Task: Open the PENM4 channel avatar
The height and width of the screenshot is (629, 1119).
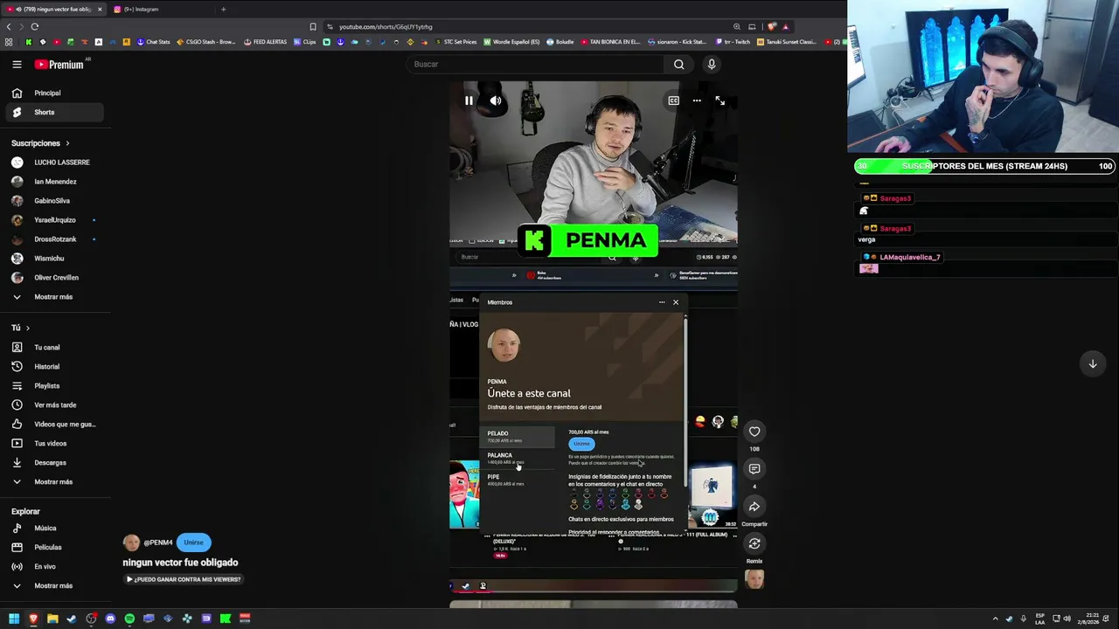Action: tap(131, 543)
